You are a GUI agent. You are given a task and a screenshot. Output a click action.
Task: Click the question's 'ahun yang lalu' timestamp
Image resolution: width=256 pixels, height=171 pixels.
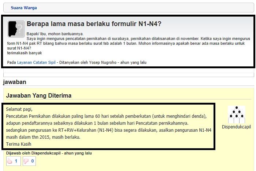click(134, 63)
